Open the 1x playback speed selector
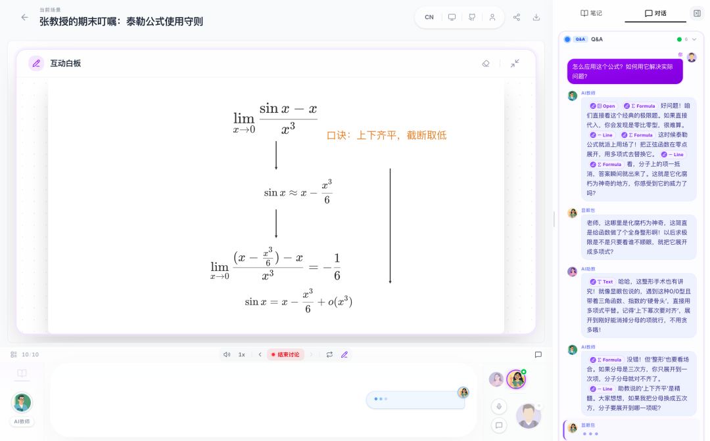 click(x=240, y=354)
